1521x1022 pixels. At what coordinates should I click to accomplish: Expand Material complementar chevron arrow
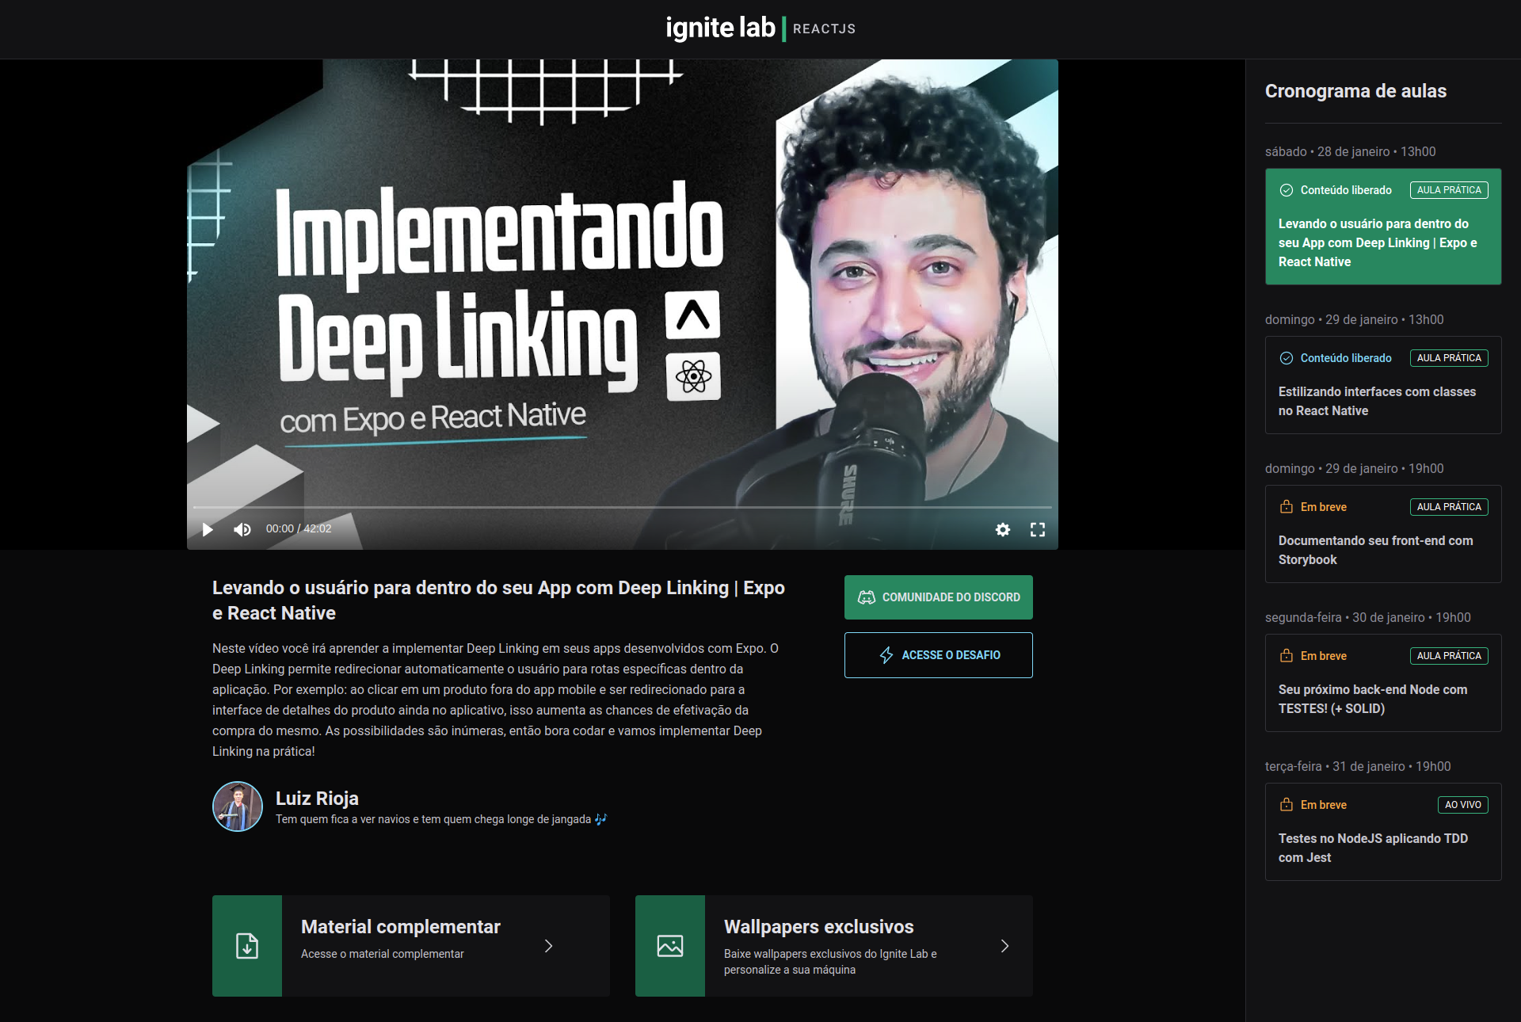pyautogui.click(x=548, y=946)
